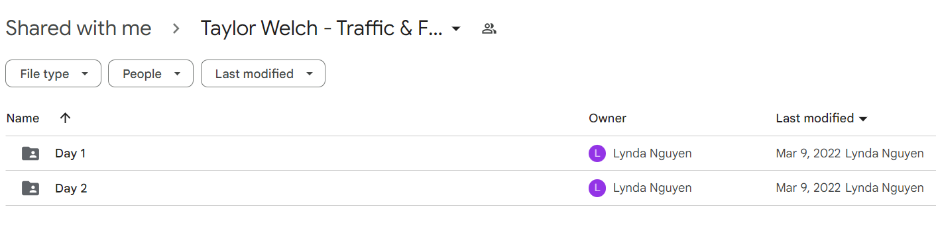Open the Day 2 shared folder icon
The image size is (936, 252).
pos(30,189)
